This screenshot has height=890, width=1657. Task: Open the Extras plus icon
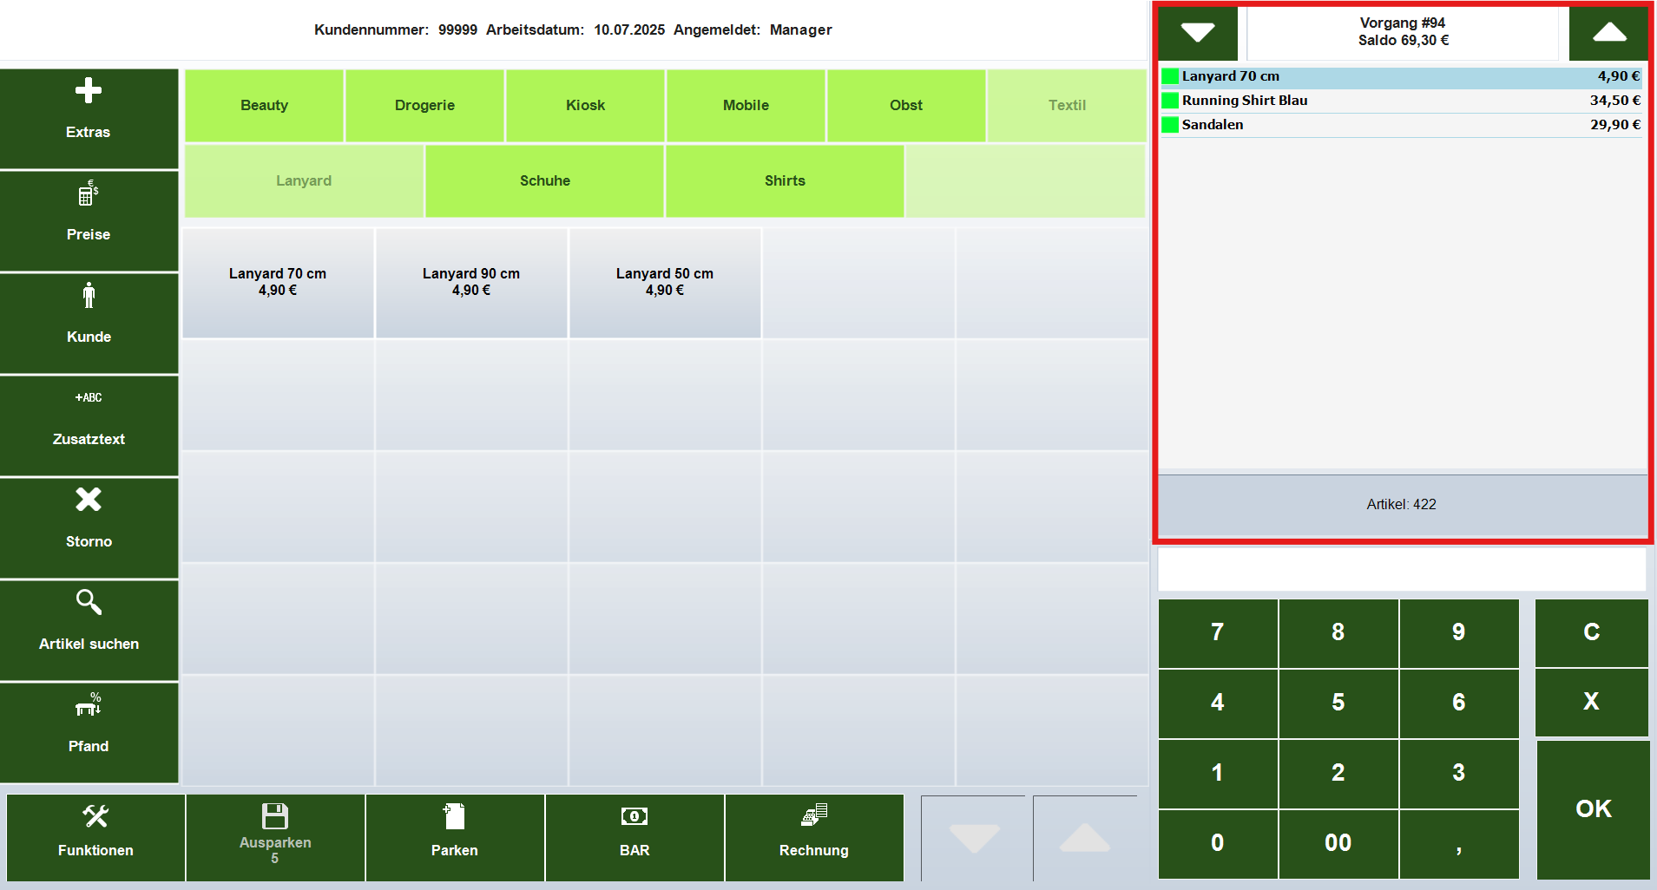88,91
